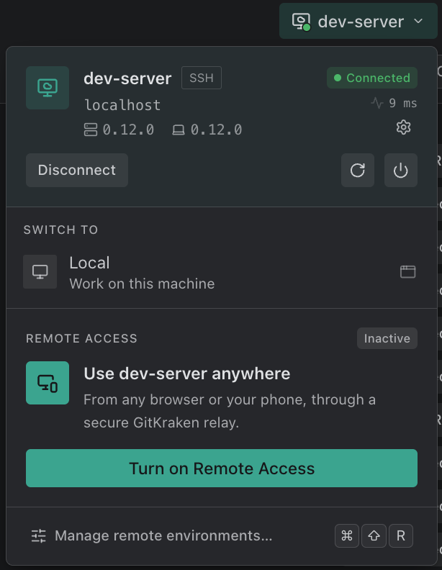The width and height of the screenshot is (442, 570).
Task: Click the dev-server title in panel
Action: [x=127, y=78]
